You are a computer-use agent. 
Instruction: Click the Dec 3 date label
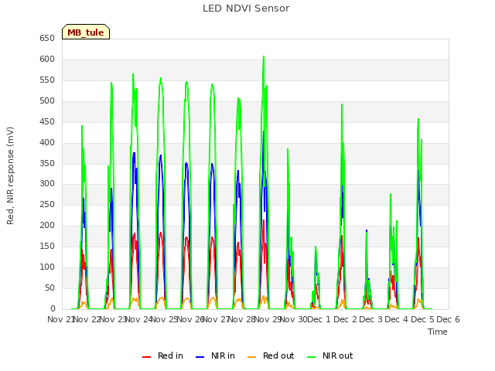371,319
